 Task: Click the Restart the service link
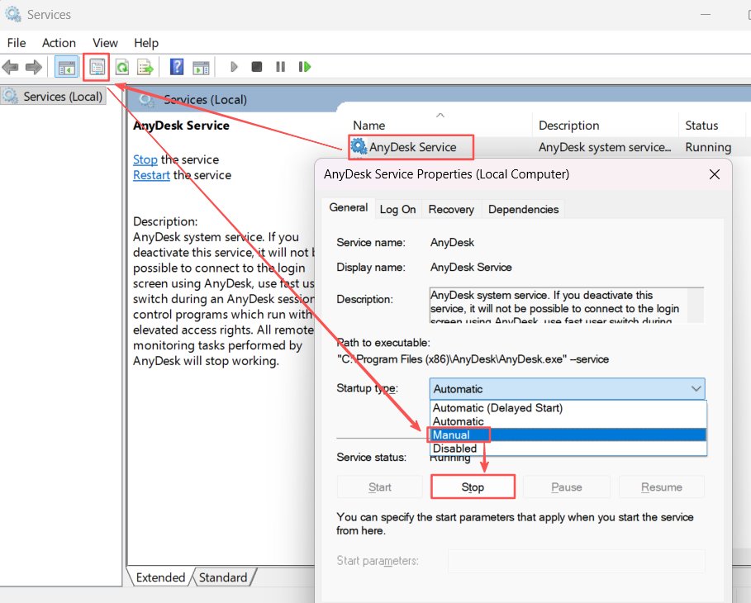click(151, 175)
